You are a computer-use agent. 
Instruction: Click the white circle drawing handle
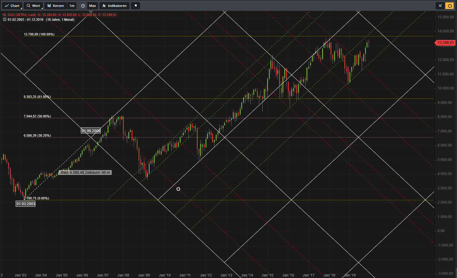click(x=178, y=189)
